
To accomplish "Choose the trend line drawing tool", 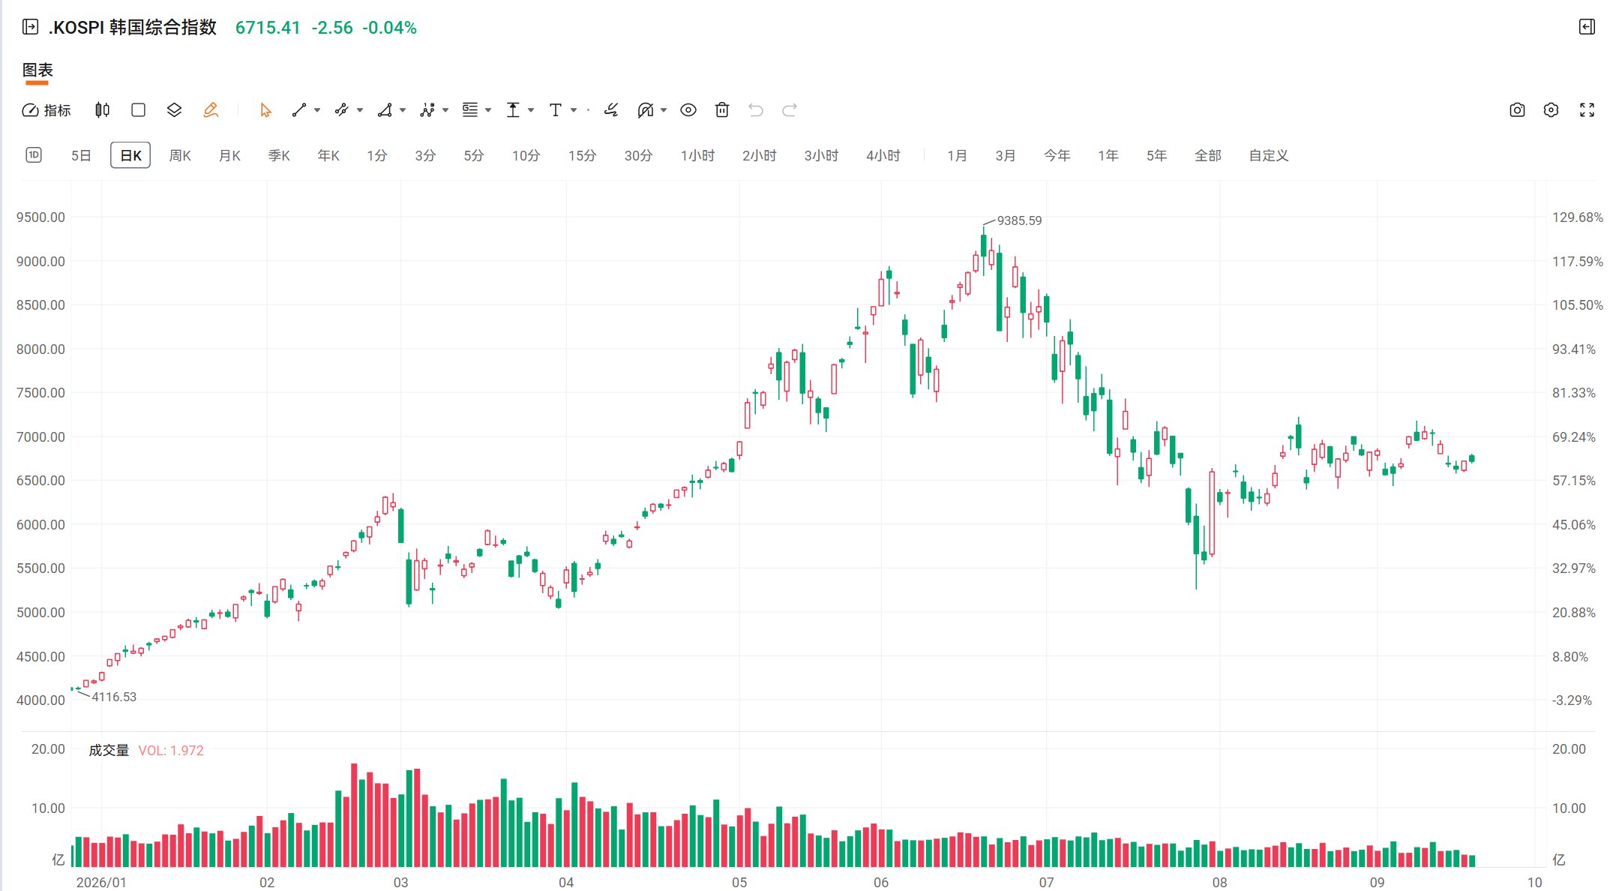I will (299, 110).
